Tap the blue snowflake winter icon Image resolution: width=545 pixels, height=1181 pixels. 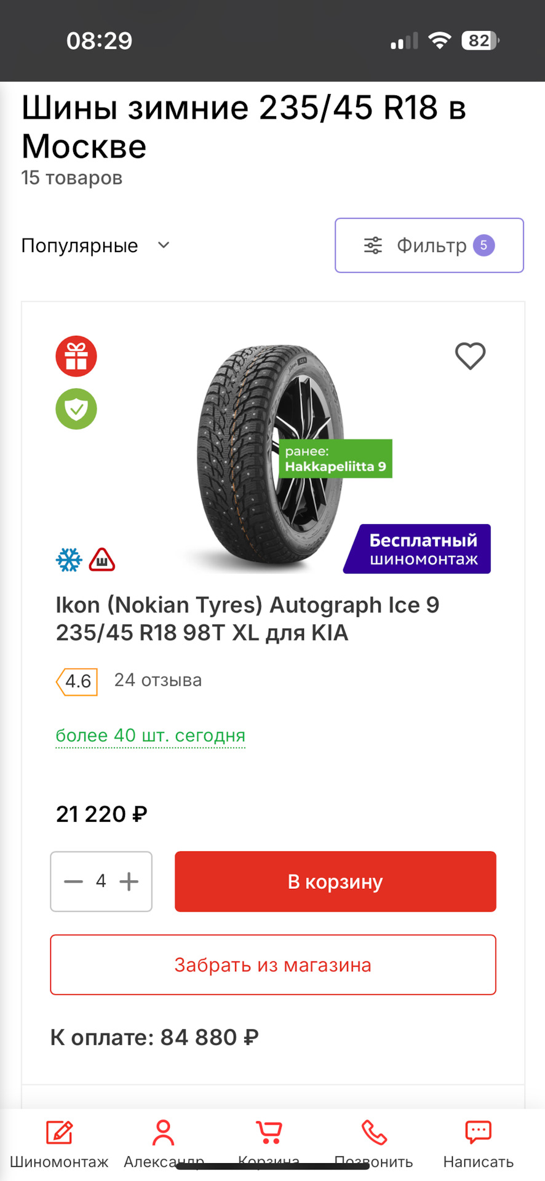click(x=69, y=560)
